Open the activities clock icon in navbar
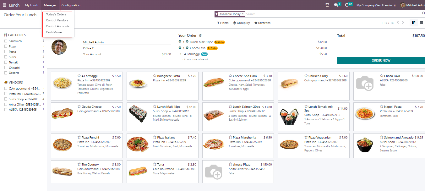 coord(347,5)
